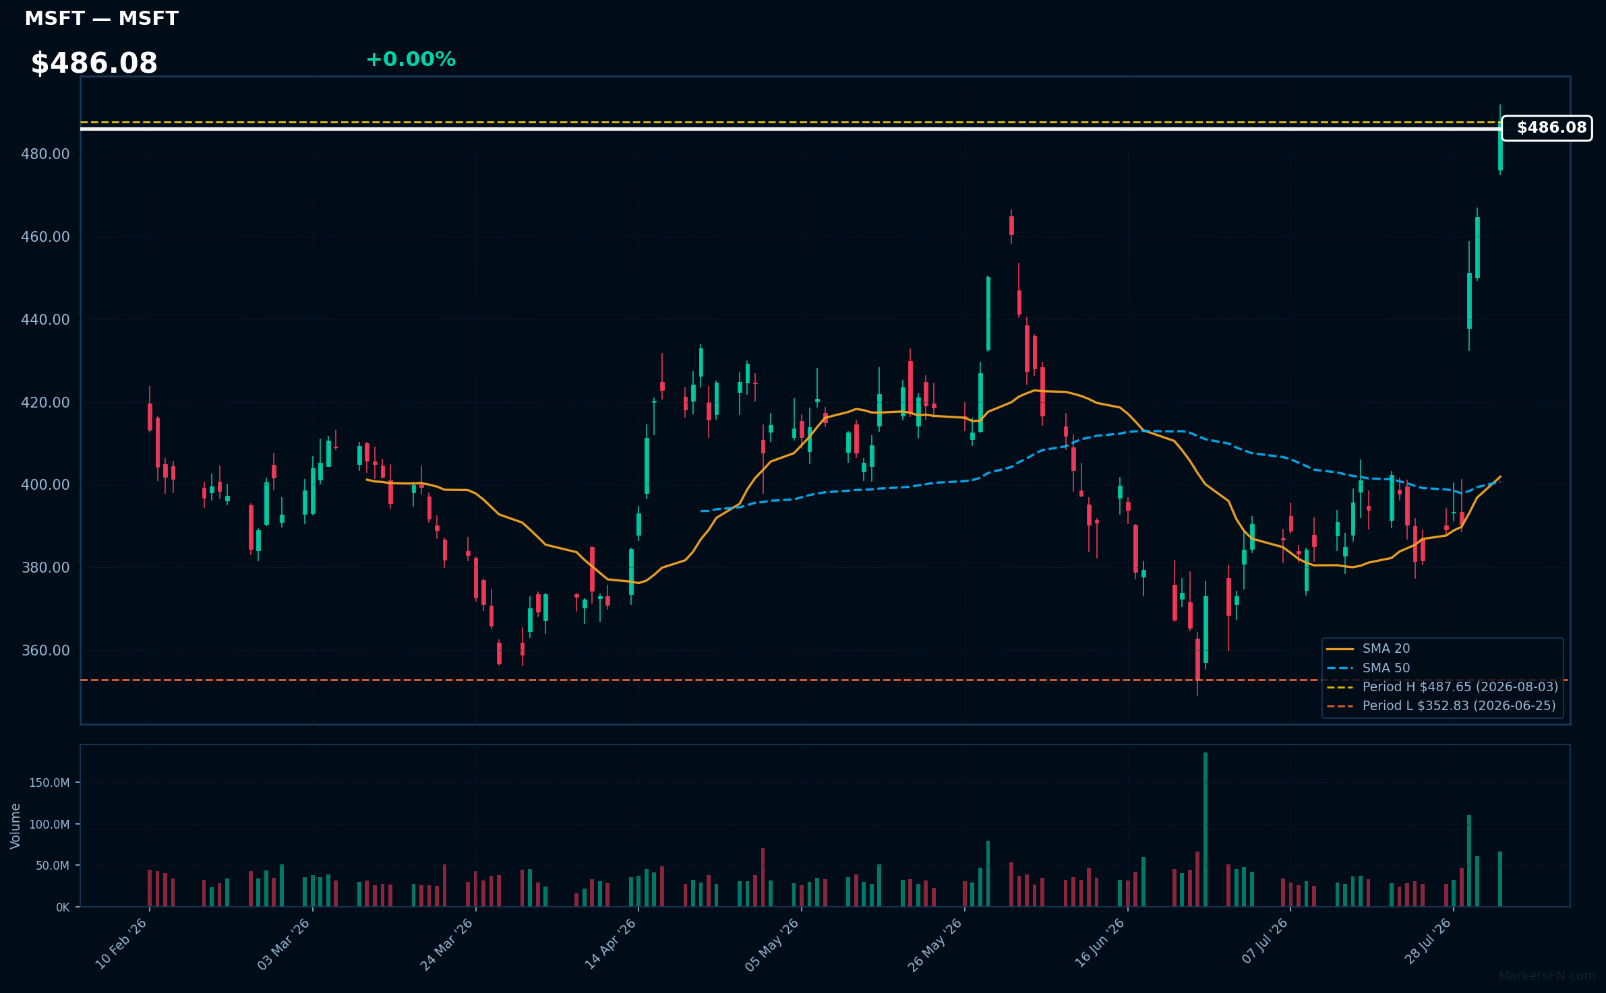Click the 460.00 price axis label
Image resolution: width=1606 pixels, height=993 pixels.
45,237
